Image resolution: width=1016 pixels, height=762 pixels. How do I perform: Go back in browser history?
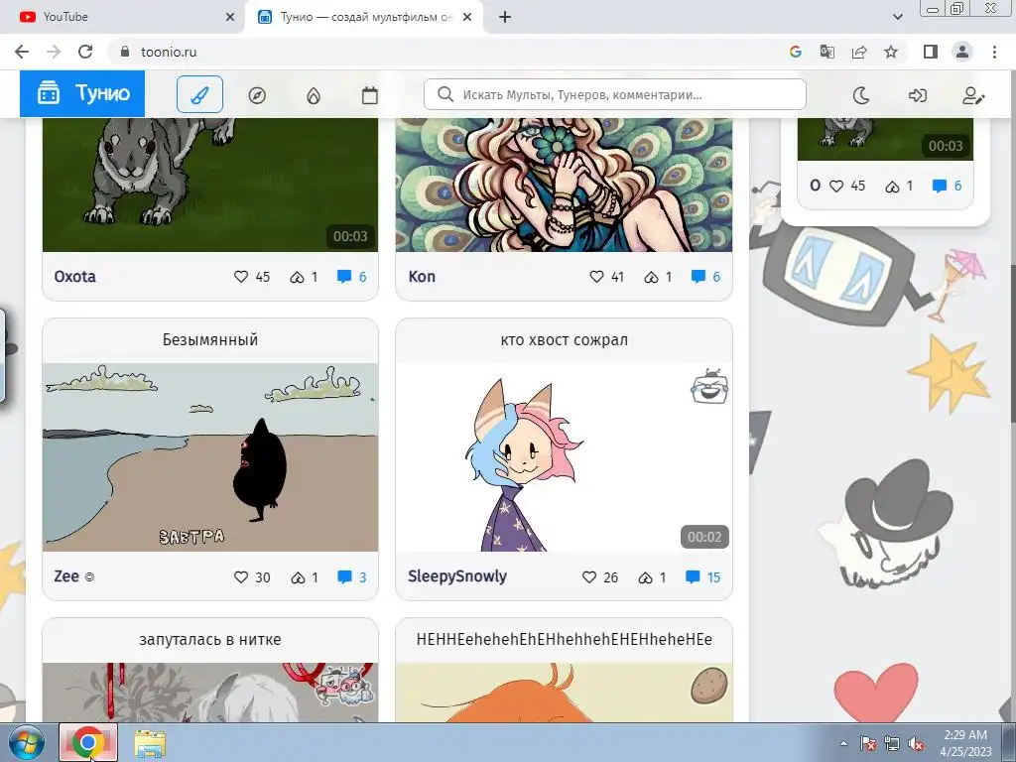[22, 52]
